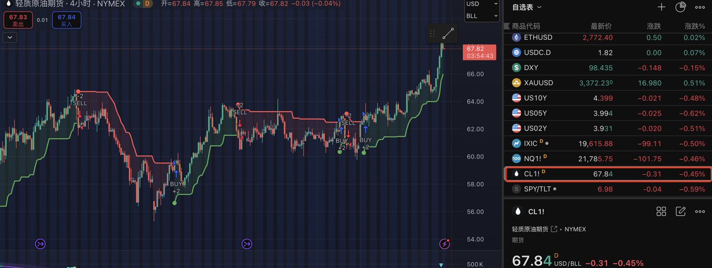Select USDC.D in the watchlist
The width and height of the screenshot is (712, 268).
click(607, 53)
